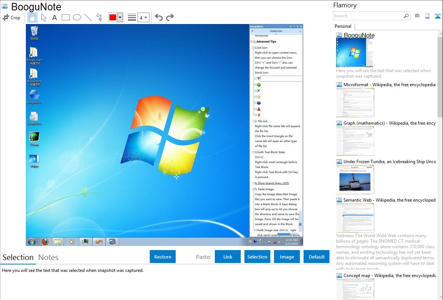This screenshot has height=300, width=443.
Task: Click the Restore button
Action: (163, 257)
